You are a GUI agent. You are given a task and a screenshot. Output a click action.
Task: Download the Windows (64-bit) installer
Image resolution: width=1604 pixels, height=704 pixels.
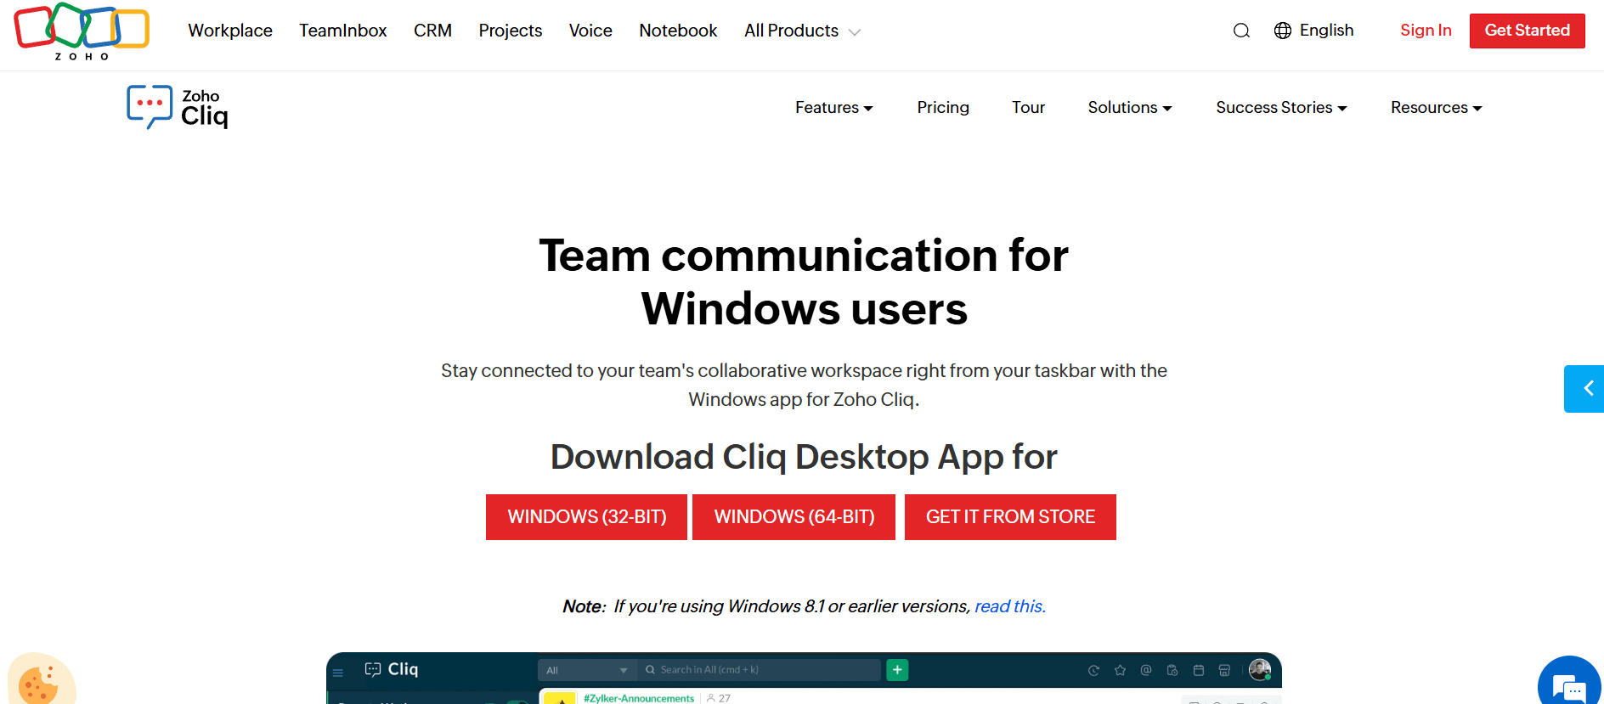click(x=794, y=517)
